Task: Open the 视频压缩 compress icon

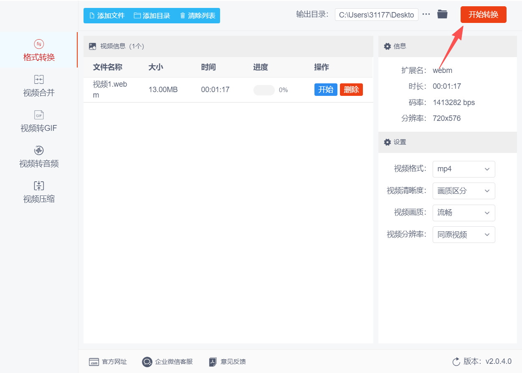Action: (x=39, y=186)
